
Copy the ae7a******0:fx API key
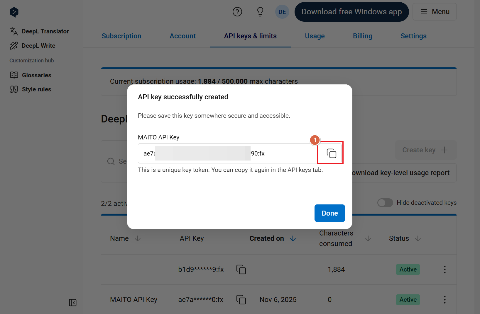click(241, 300)
